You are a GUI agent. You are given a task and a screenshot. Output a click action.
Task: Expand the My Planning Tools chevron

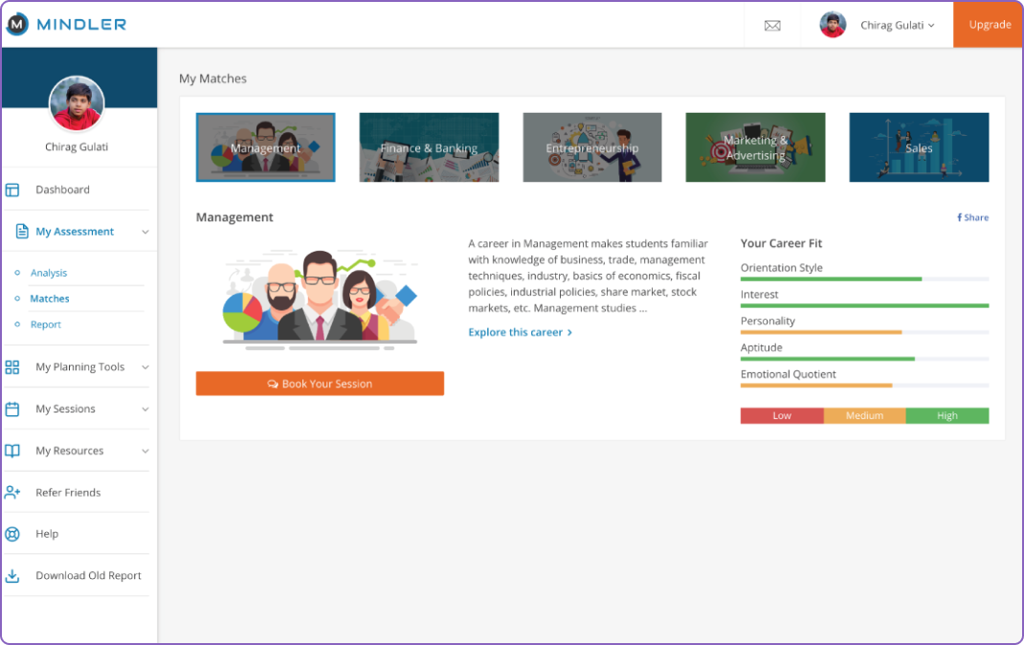tap(145, 367)
